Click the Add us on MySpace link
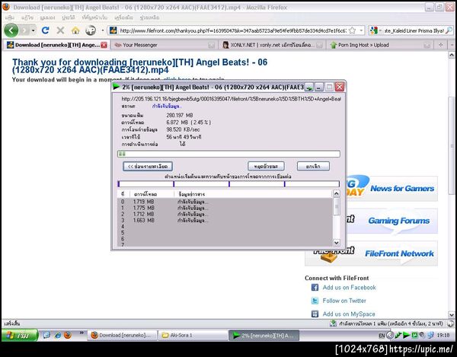 [349, 314]
